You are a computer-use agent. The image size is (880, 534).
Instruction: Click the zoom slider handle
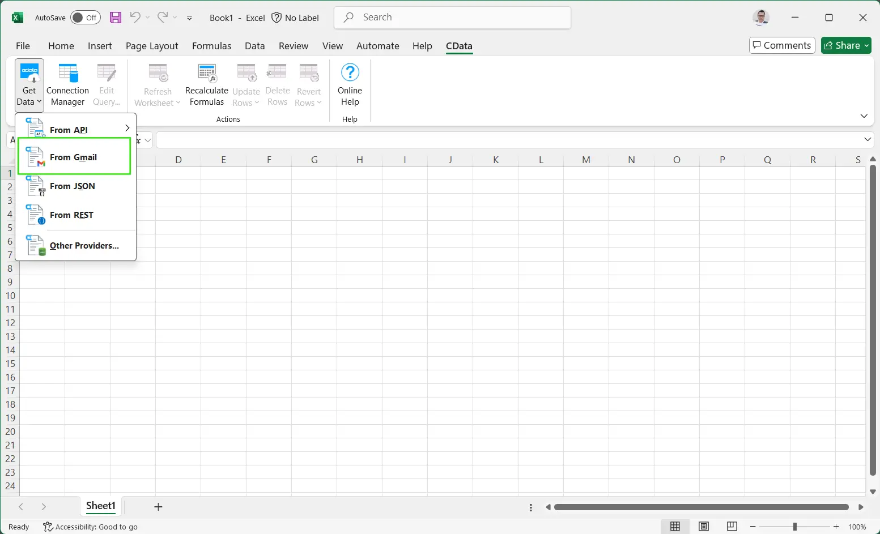coord(794,527)
